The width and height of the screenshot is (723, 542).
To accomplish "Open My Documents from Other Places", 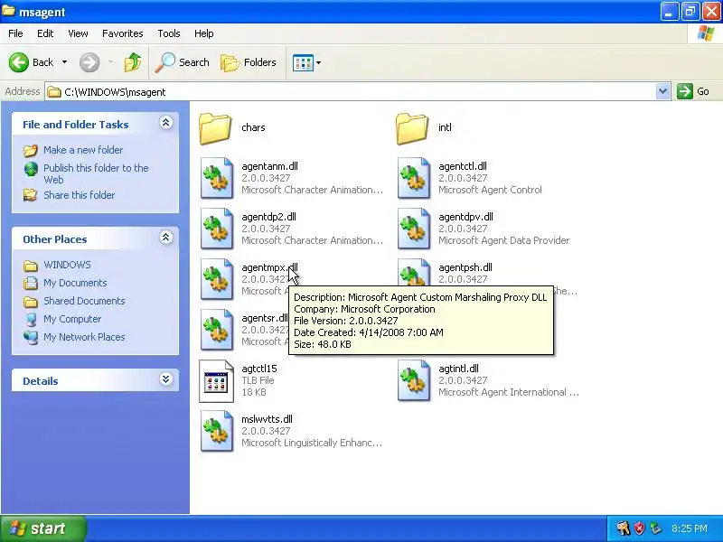I will pos(75,283).
